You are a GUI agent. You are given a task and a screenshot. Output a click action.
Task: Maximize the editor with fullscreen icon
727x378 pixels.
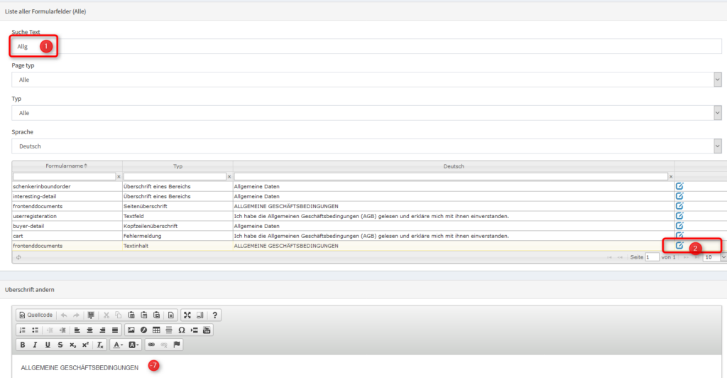tap(187, 315)
